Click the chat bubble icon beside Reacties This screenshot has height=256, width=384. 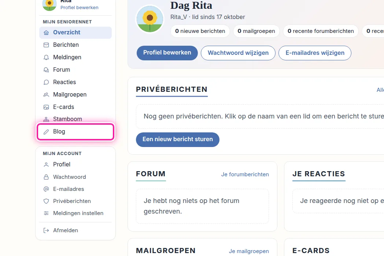(x=46, y=82)
